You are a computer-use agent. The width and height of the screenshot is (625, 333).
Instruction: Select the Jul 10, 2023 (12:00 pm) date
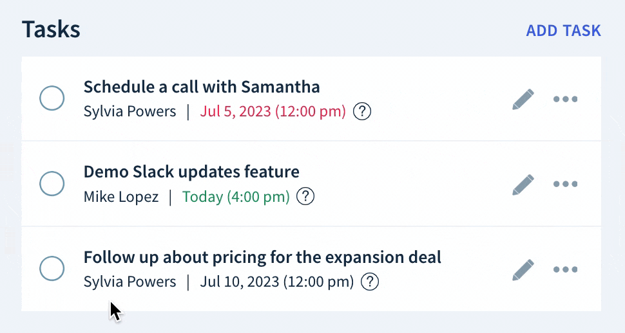tap(276, 282)
